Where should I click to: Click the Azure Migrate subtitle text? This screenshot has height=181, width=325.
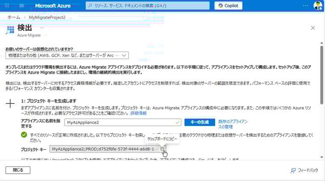[x=29, y=35]
